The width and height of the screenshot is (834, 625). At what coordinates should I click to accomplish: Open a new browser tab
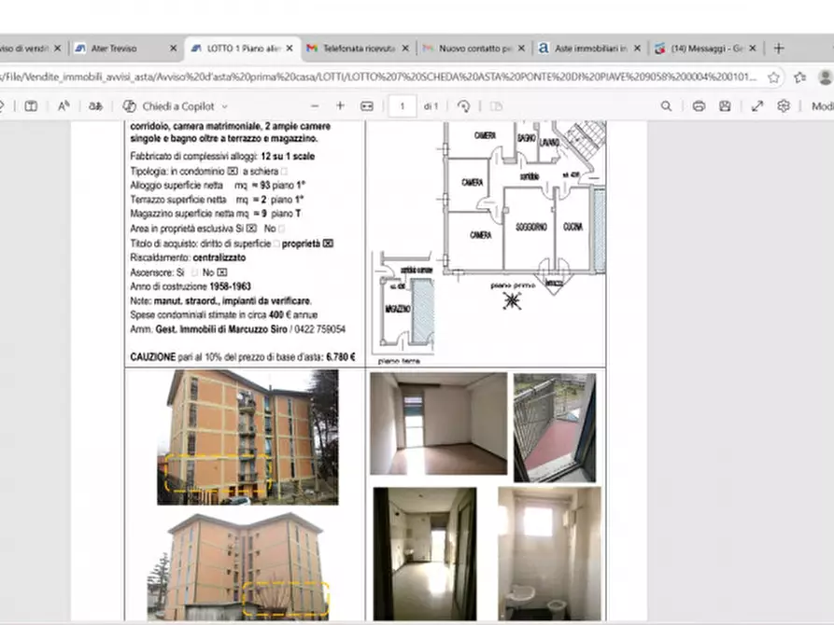coord(778,48)
